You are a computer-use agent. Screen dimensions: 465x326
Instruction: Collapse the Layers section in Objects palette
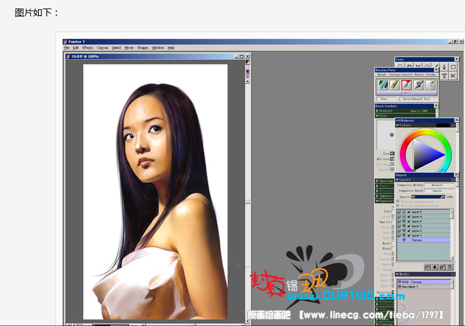(398, 179)
